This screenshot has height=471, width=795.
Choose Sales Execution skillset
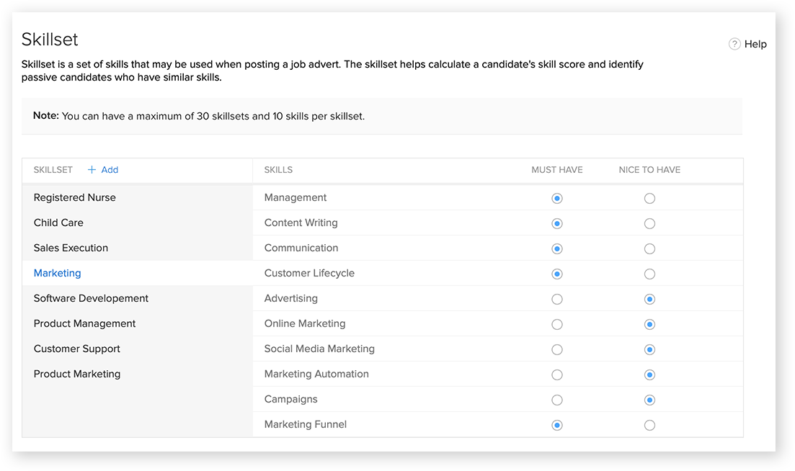(x=71, y=248)
